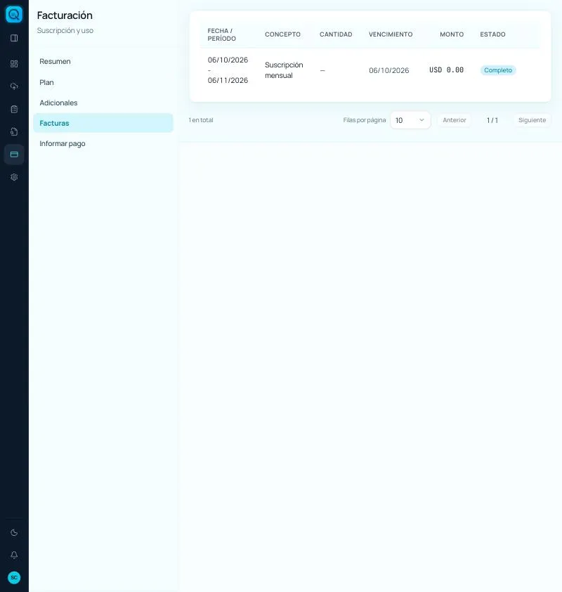Screen dimensions: 562x592
Task: Select the Facturas menu item
Action: (x=103, y=123)
